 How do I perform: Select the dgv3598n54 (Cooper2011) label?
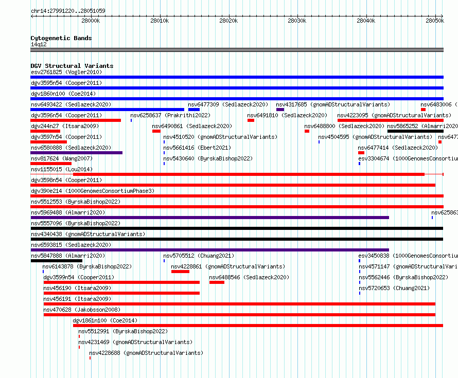point(66,180)
